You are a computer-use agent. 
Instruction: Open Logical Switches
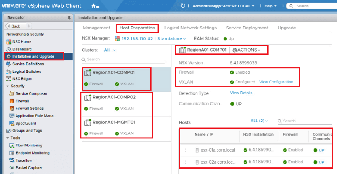click(x=27, y=71)
